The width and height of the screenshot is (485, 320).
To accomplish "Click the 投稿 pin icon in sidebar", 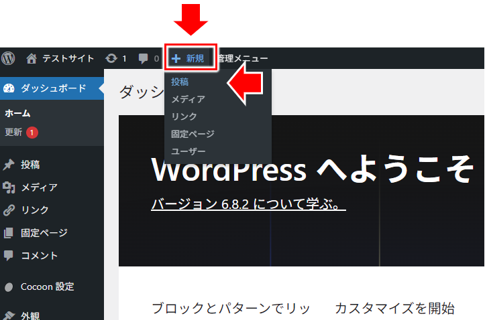I will [x=9, y=165].
